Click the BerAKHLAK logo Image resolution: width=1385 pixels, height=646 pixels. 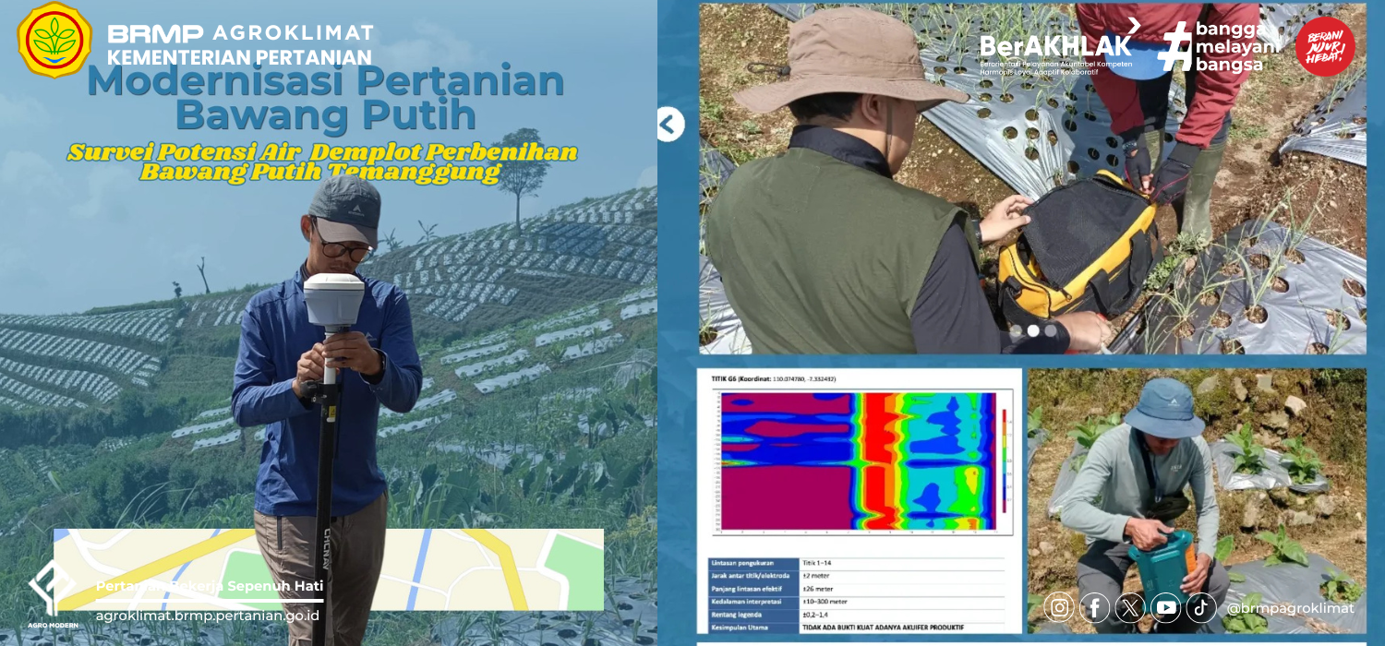click(1058, 47)
